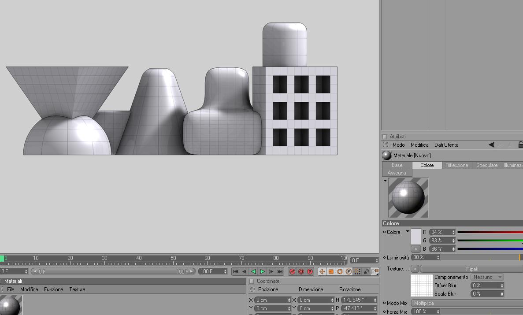The width and height of the screenshot is (523, 315).
Task: Collapse the material preview with the triangle
Action: 385,181
